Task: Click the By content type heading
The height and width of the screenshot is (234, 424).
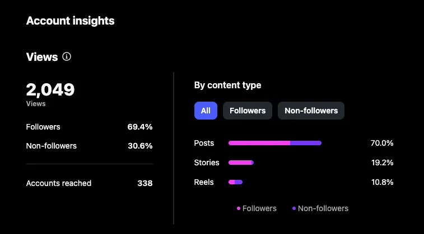Action: [227, 85]
